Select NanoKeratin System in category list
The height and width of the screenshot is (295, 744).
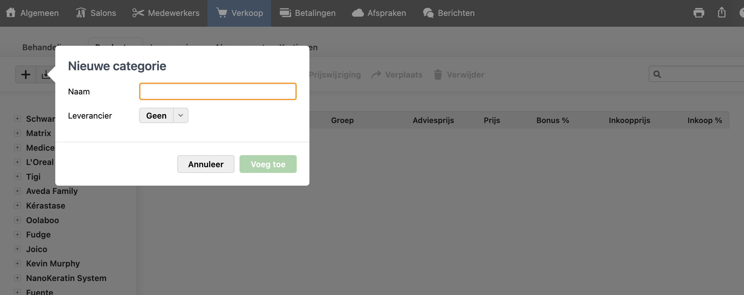pyautogui.click(x=66, y=278)
